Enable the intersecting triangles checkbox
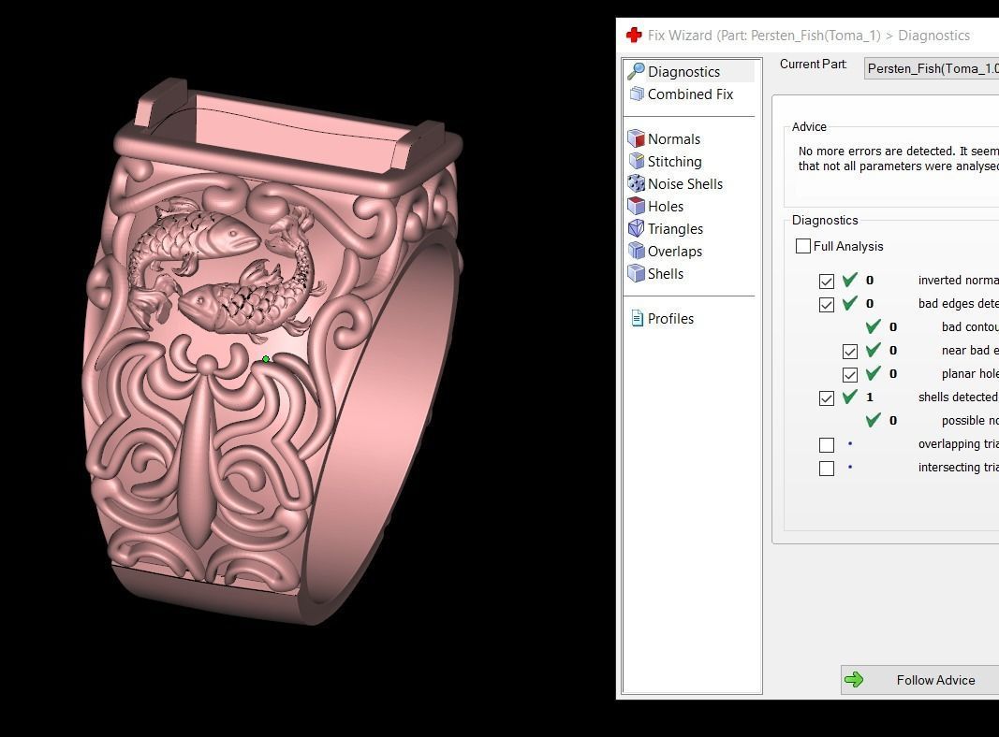Screen dimensions: 999x737 pyautogui.click(x=827, y=469)
